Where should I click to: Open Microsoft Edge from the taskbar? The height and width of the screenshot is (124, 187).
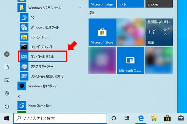coord(141,118)
